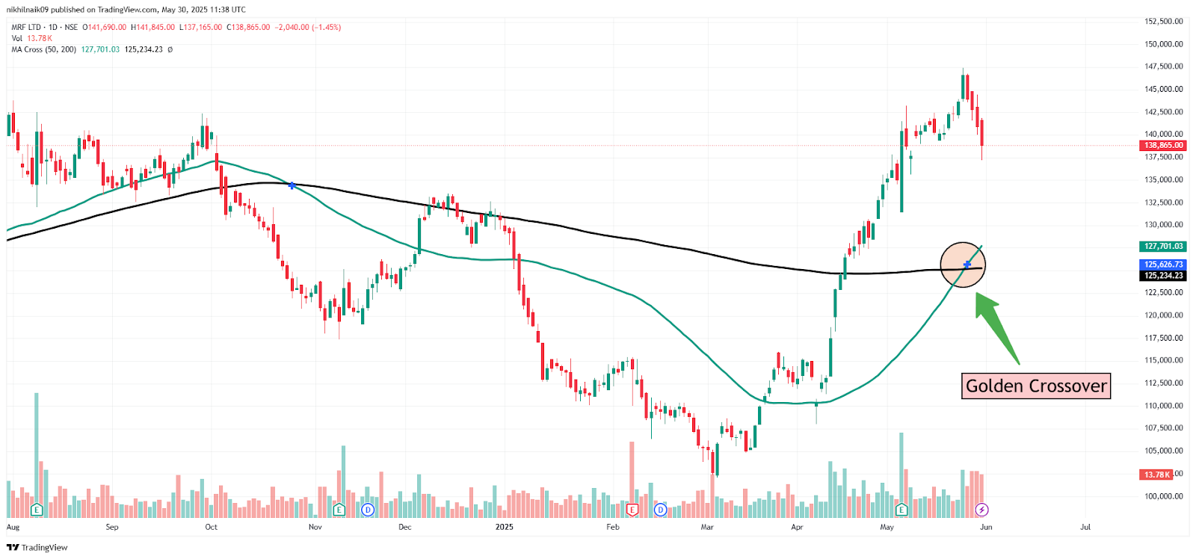Click the MRF LTD · 1D · NSE title
1196x559 pixels.
click(44, 27)
